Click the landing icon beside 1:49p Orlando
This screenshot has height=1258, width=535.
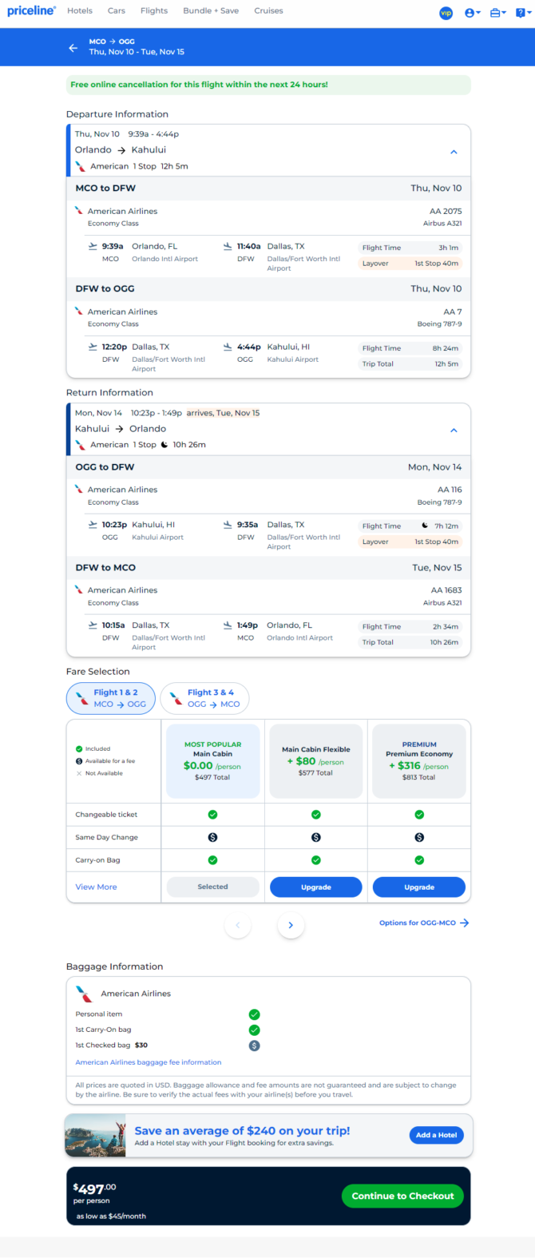[228, 625]
